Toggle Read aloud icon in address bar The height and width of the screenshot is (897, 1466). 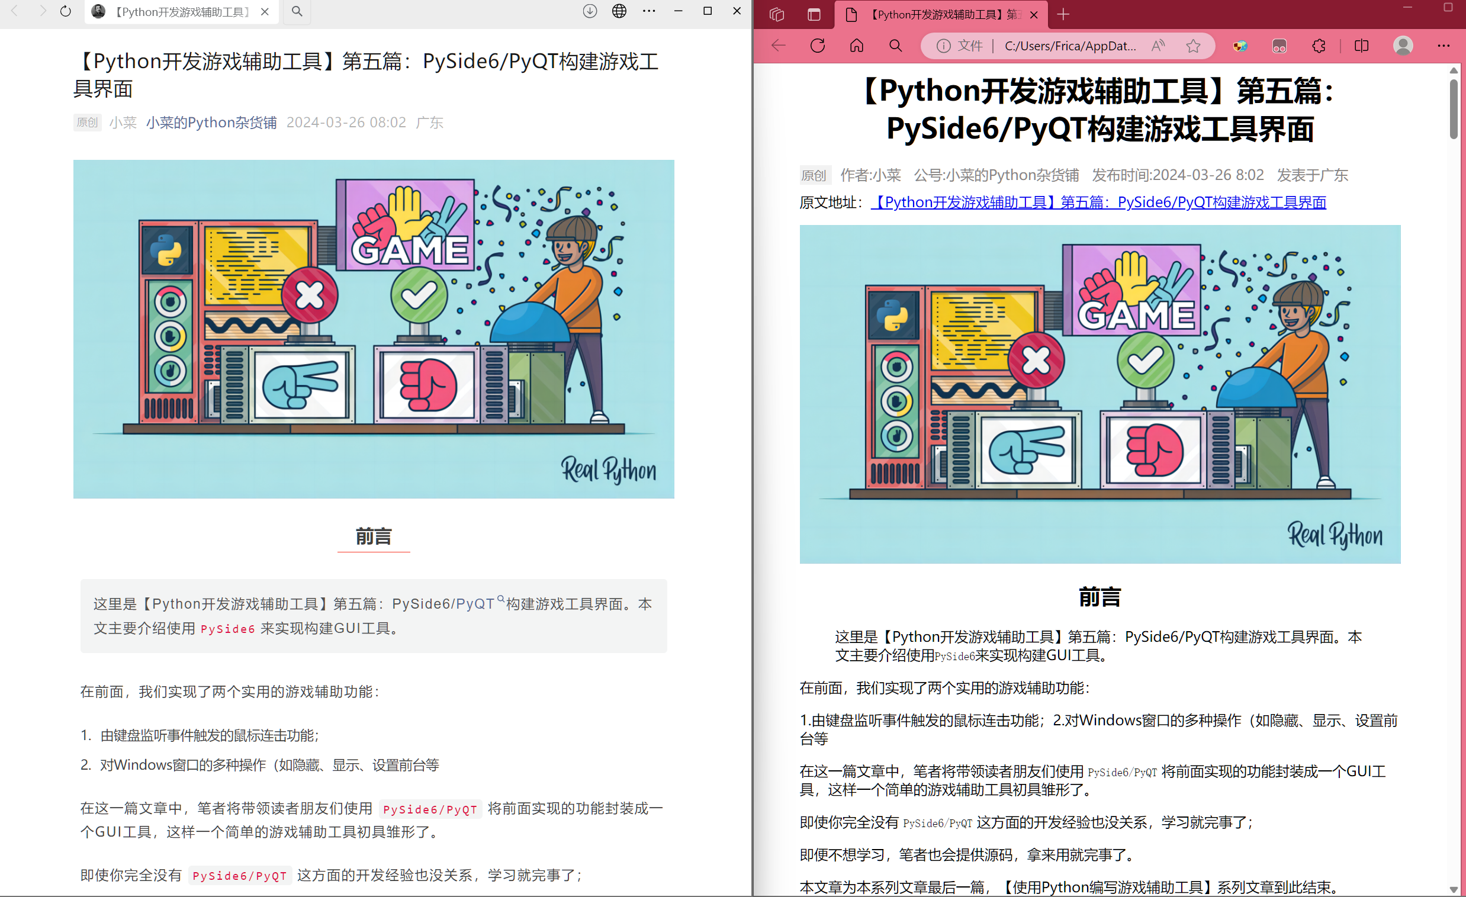pyautogui.click(x=1158, y=46)
